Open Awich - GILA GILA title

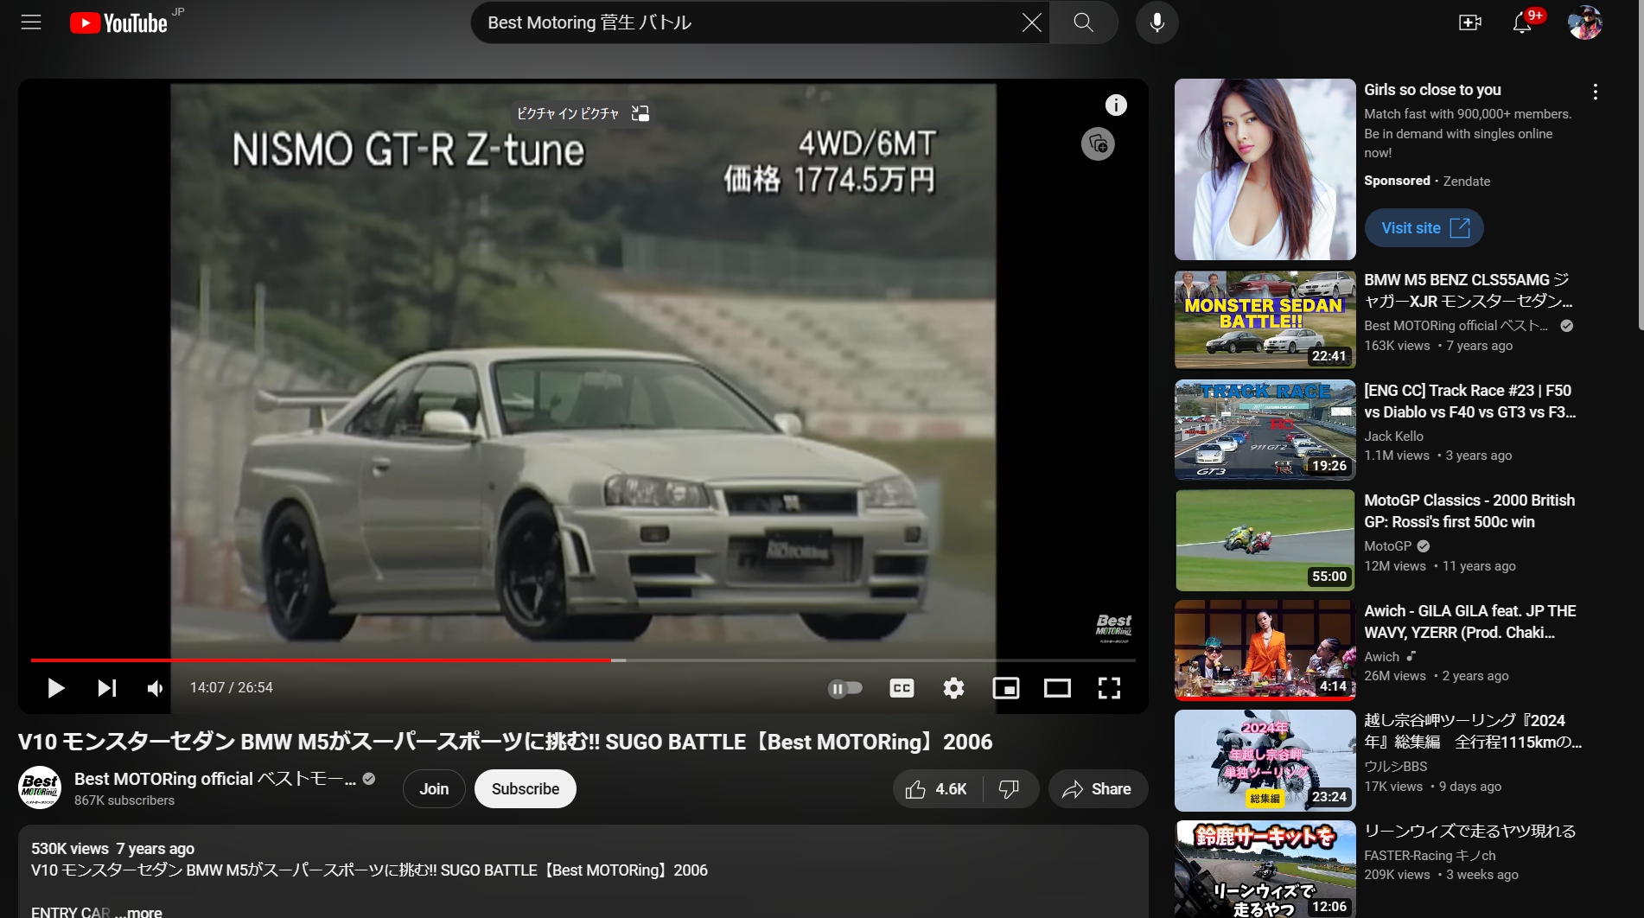click(1469, 622)
